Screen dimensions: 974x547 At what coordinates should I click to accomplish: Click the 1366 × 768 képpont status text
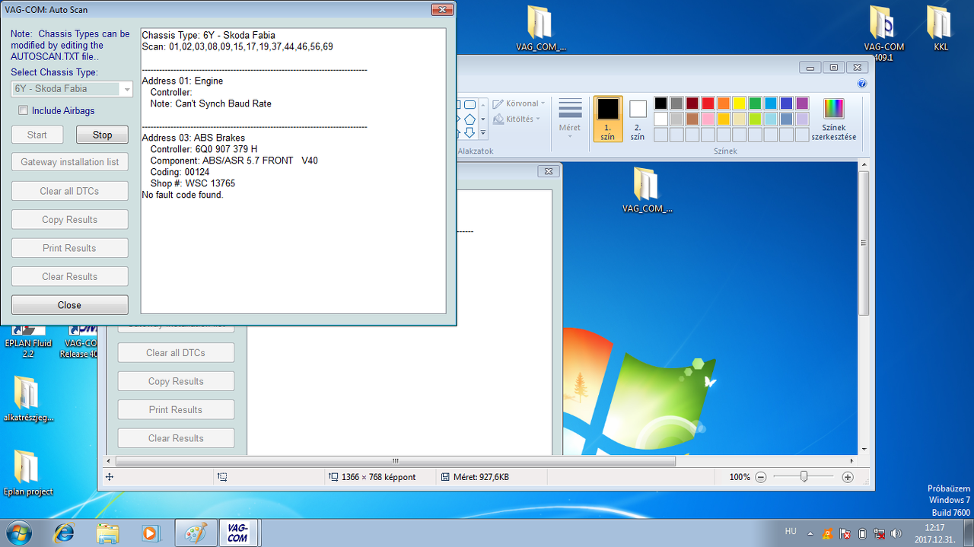pyautogui.click(x=379, y=477)
